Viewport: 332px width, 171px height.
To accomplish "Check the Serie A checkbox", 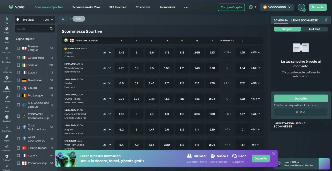I will pos(18,65).
